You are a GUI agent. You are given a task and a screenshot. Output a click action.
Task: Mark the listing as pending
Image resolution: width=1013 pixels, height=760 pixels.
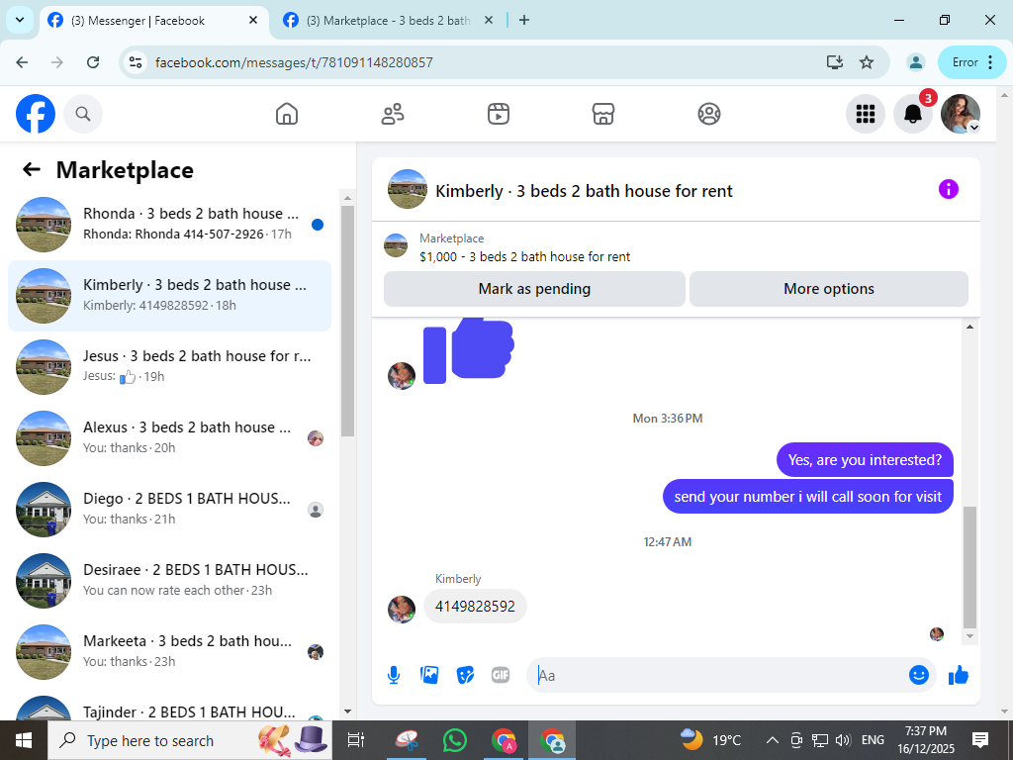coord(534,289)
